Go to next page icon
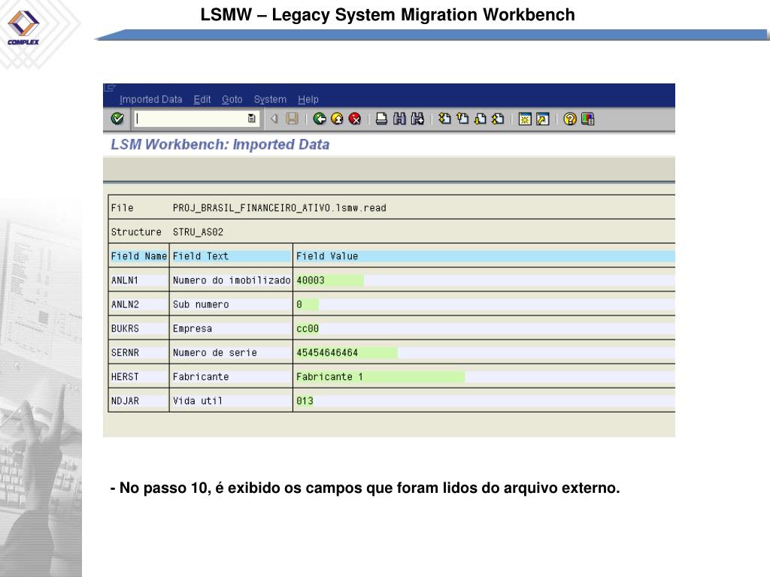Screen dimensions: 770x577 click(x=480, y=119)
